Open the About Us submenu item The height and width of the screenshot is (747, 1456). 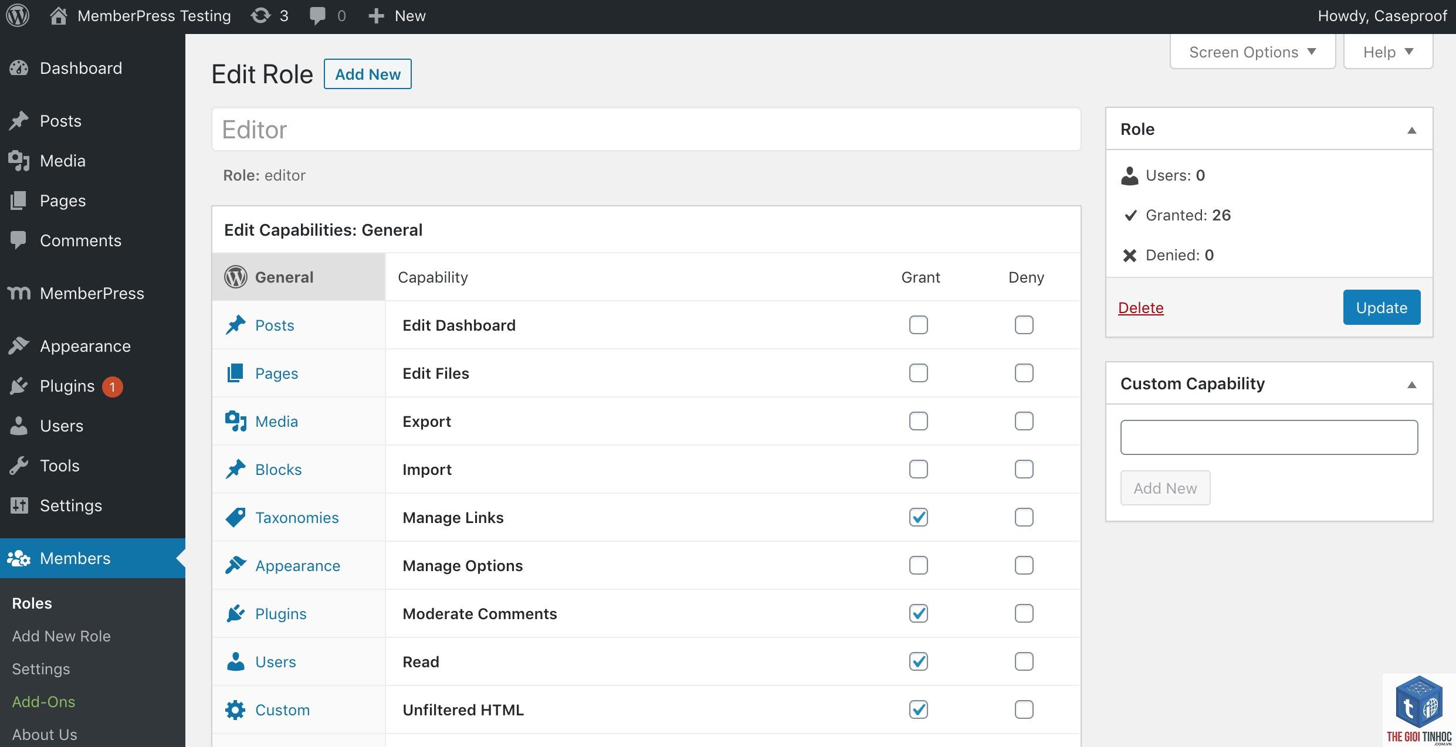[45, 735]
